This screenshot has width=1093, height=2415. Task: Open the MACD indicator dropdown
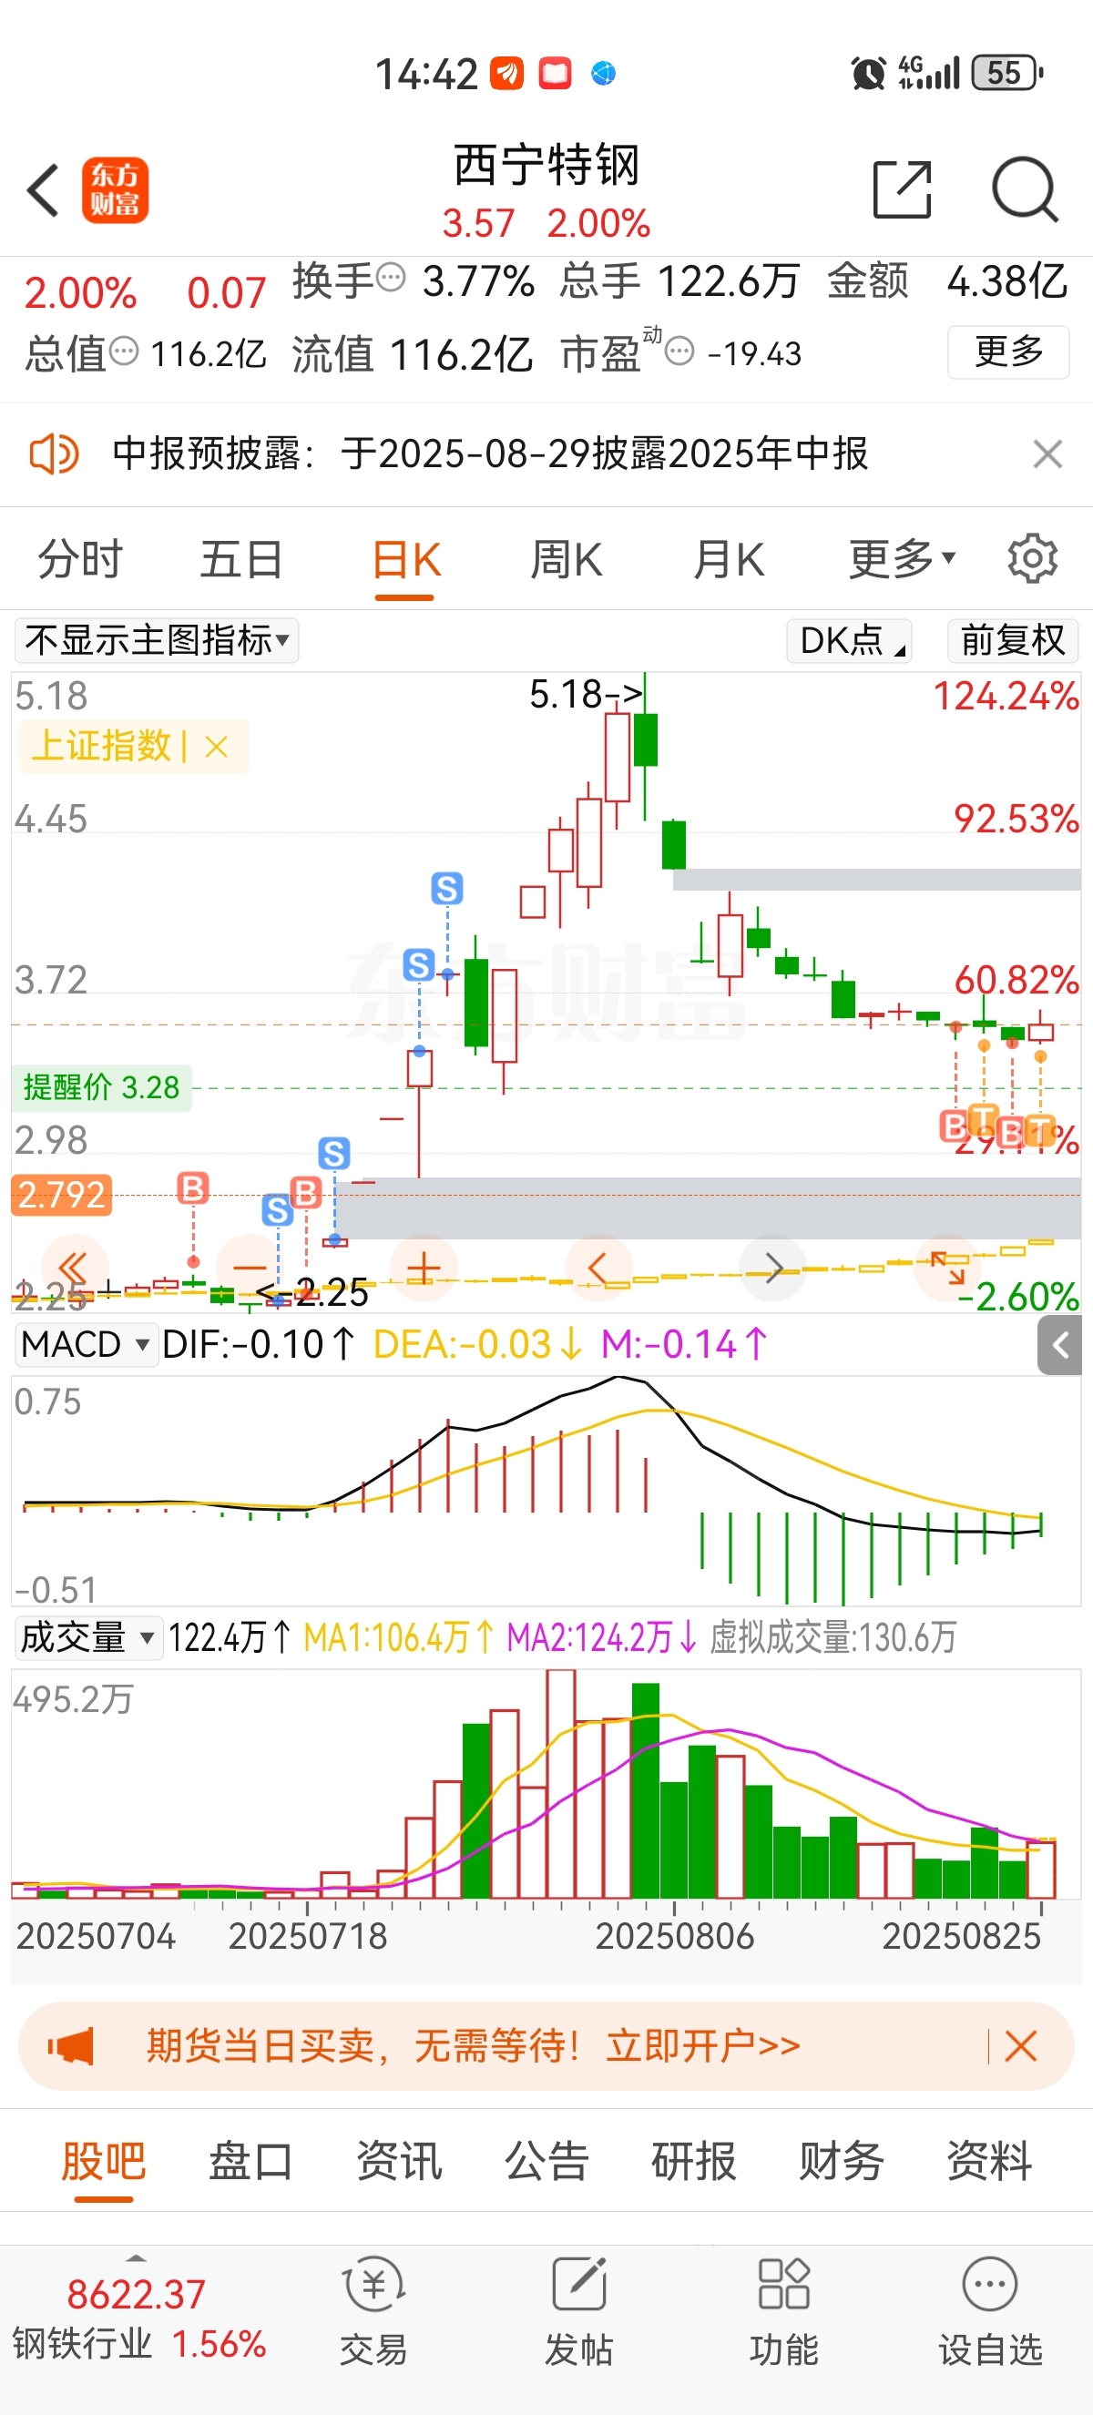click(x=86, y=1344)
